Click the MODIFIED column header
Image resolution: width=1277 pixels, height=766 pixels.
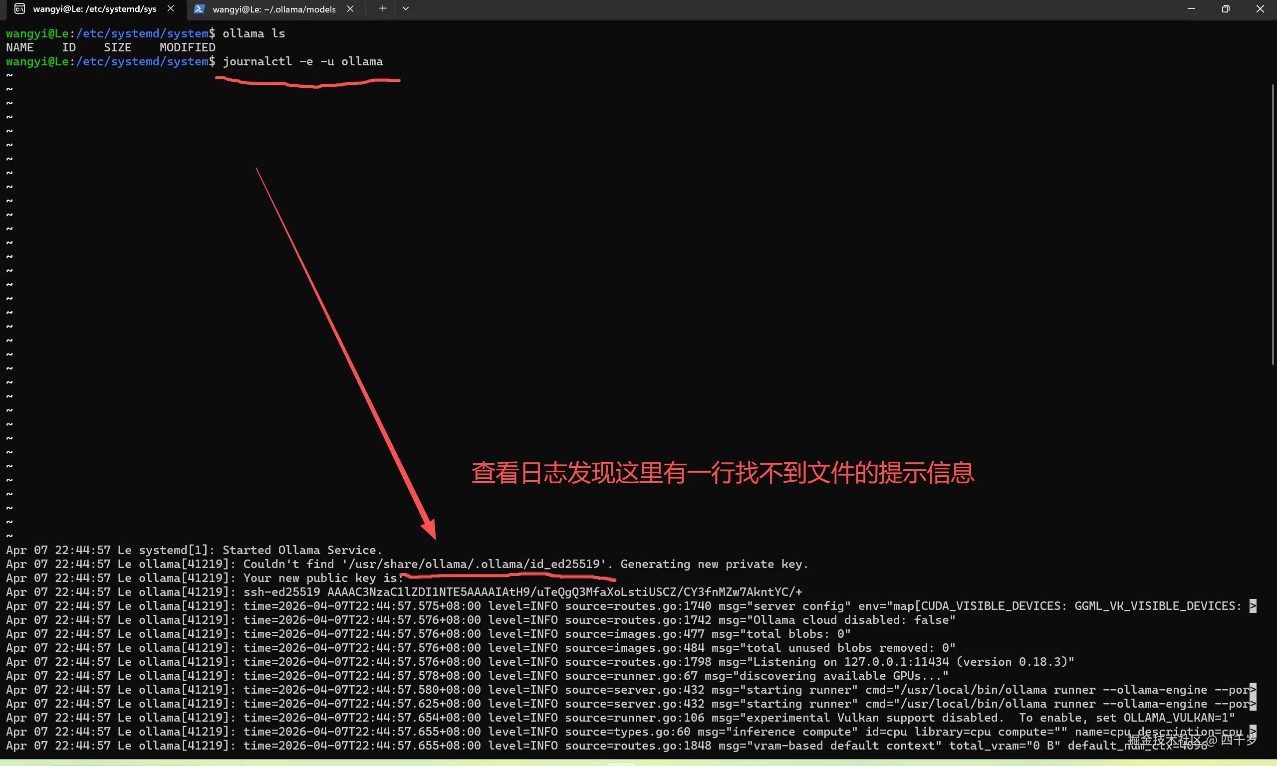coord(188,47)
